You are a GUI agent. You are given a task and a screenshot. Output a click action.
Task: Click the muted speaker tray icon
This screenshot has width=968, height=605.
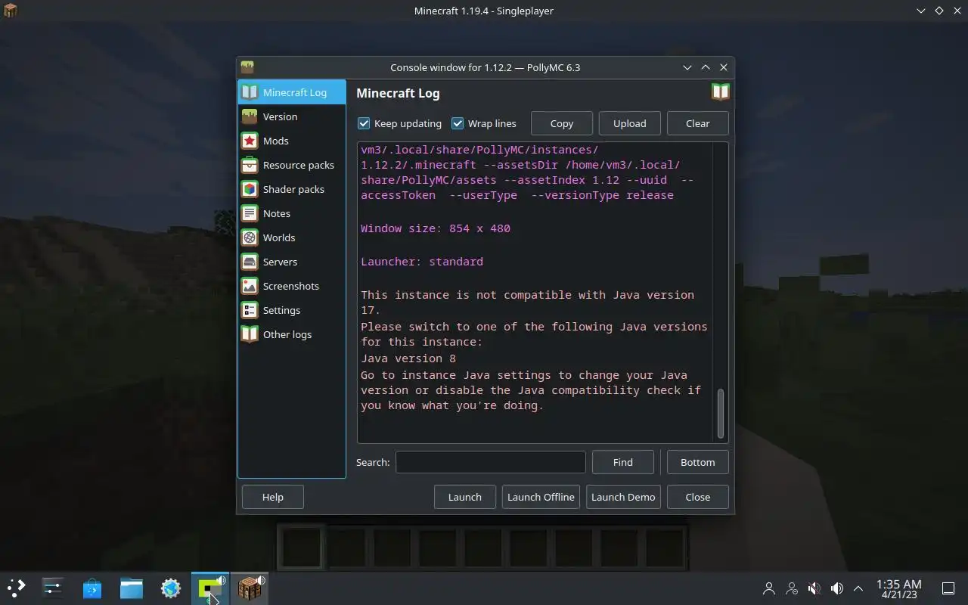[814, 588]
